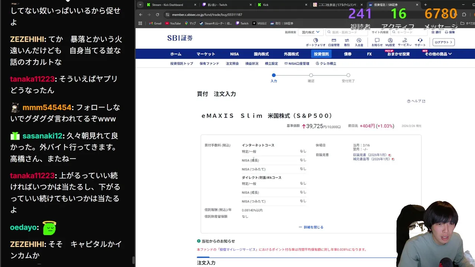Viewport: 475px width, 267px height.
Task: Open 保有ファンド submenu link
Action: [209, 63]
